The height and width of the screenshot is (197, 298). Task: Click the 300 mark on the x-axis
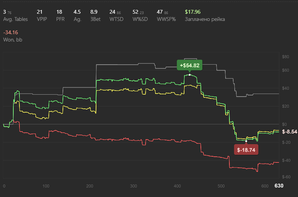[134, 186]
